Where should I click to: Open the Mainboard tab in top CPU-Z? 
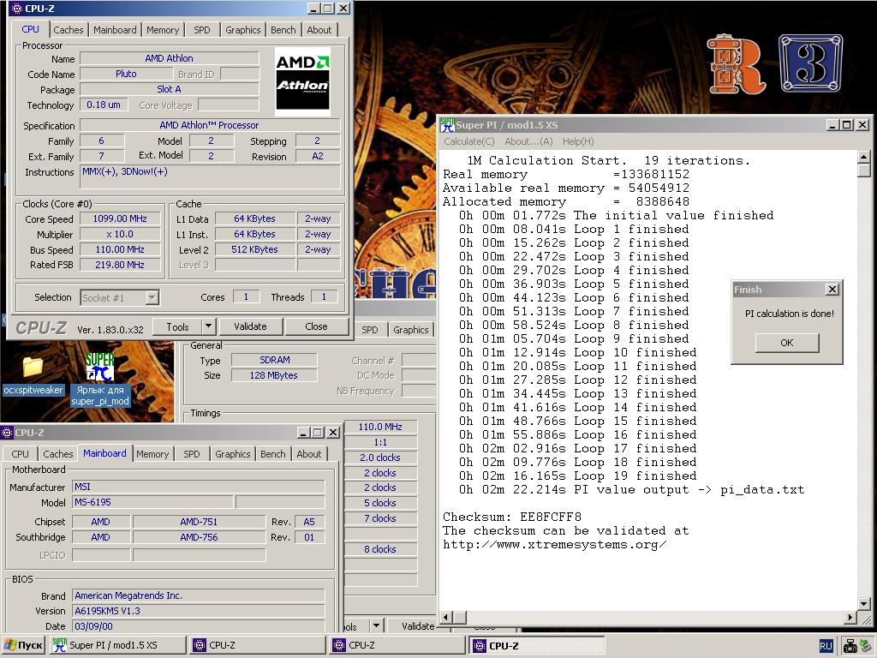(x=115, y=30)
